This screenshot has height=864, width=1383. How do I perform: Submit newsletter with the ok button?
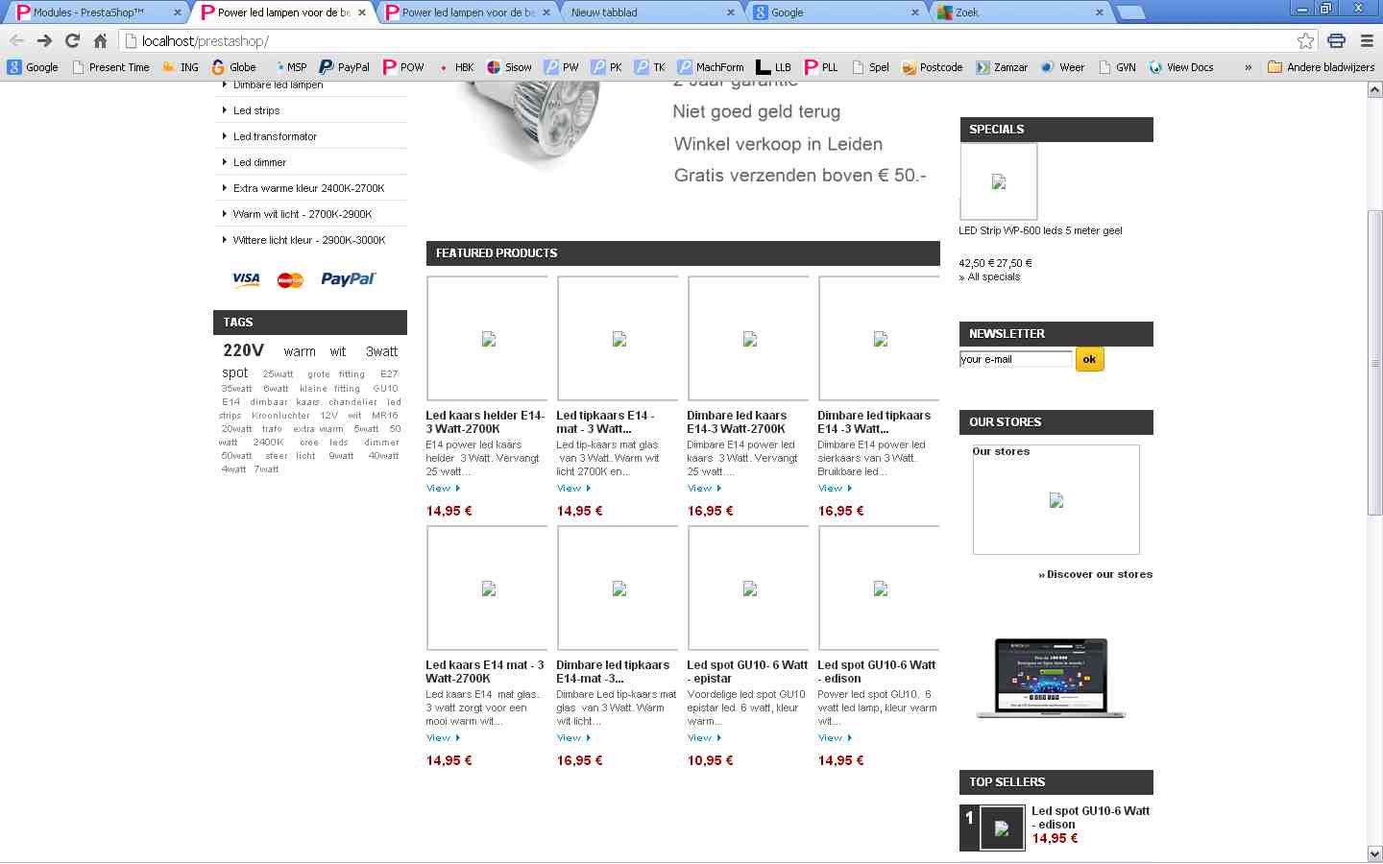point(1089,359)
